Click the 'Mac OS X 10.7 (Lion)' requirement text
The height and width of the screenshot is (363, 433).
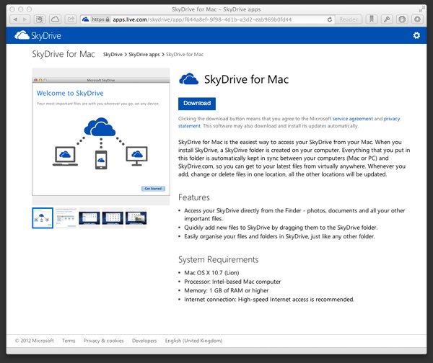pyautogui.click(x=211, y=273)
